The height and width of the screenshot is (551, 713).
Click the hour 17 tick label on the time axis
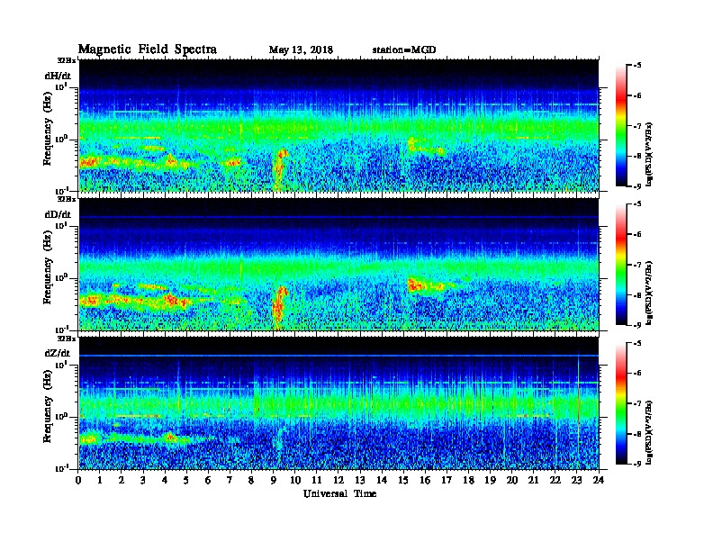click(x=447, y=480)
